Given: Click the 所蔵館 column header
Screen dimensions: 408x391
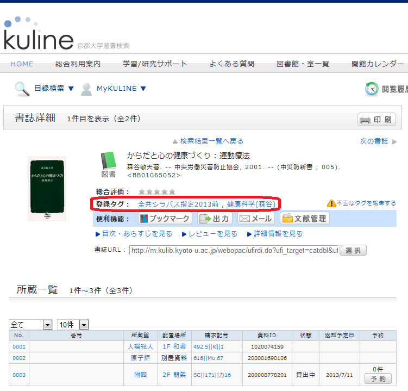Looking at the screenshot, I should (x=140, y=336).
